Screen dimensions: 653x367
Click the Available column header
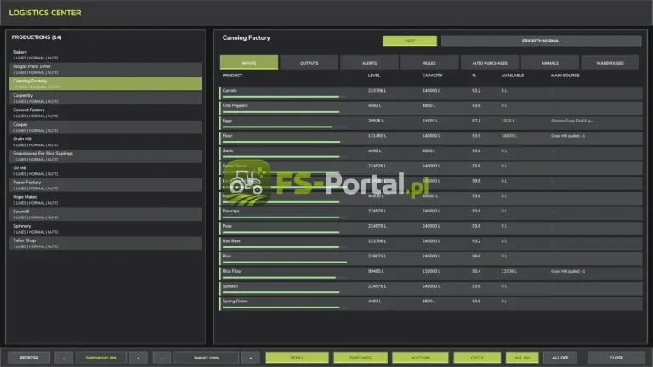click(x=512, y=76)
